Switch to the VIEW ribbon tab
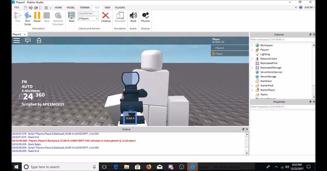 pyautogui.click(x=107, y=8)
